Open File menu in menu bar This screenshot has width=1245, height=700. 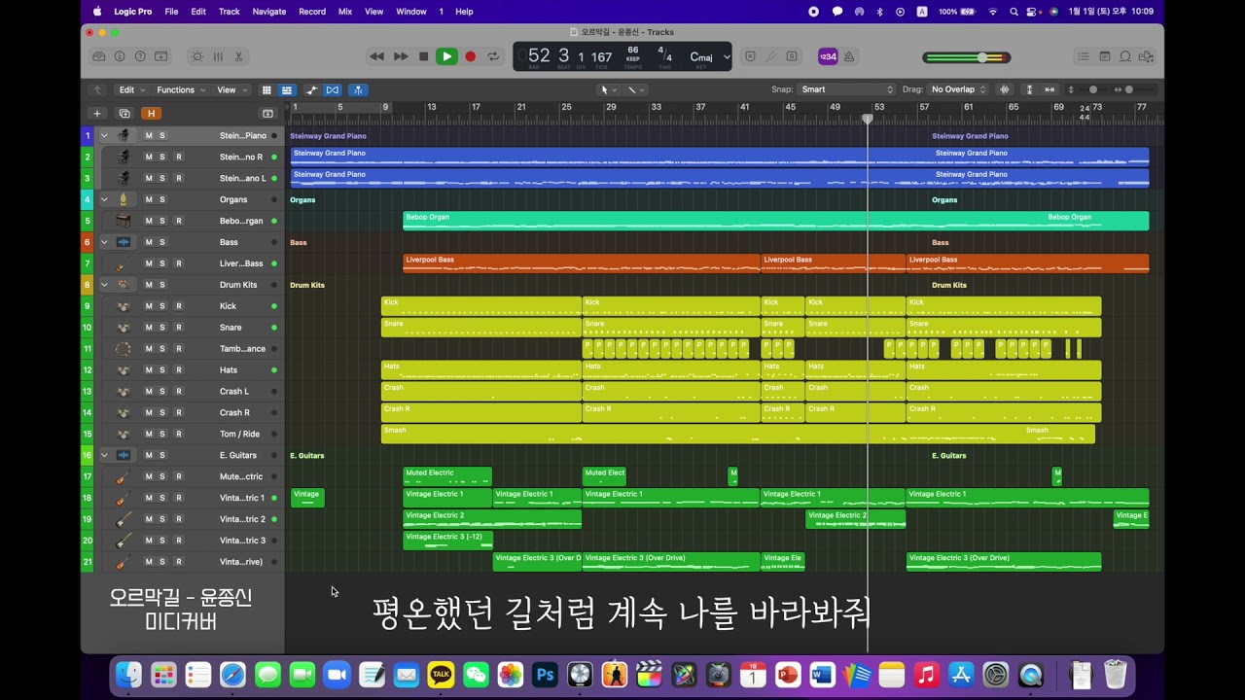[171, 12]
